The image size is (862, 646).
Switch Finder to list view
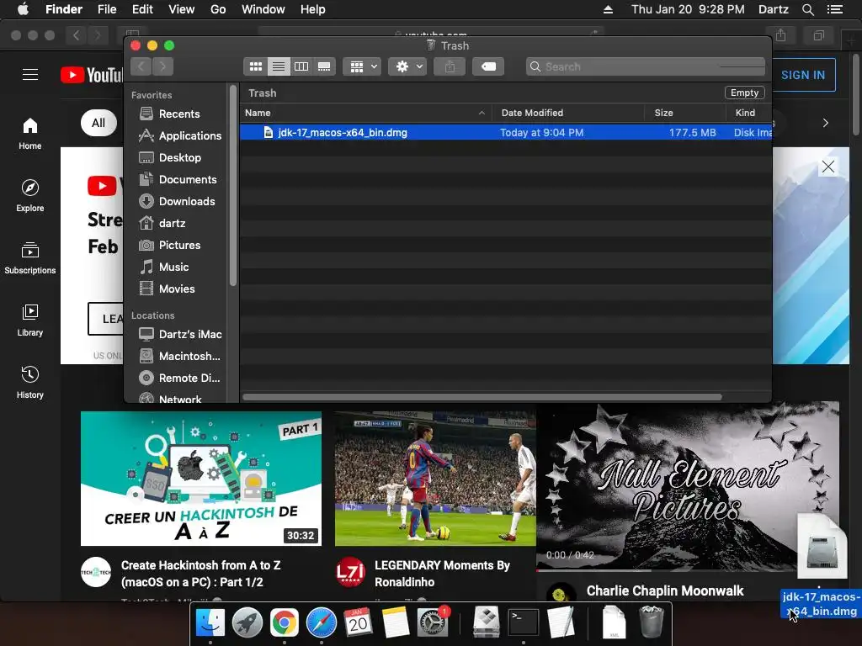coord(279,66)
